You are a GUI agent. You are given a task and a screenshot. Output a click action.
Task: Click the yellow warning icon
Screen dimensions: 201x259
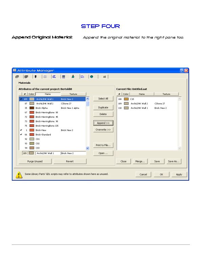tap(19, 175)
